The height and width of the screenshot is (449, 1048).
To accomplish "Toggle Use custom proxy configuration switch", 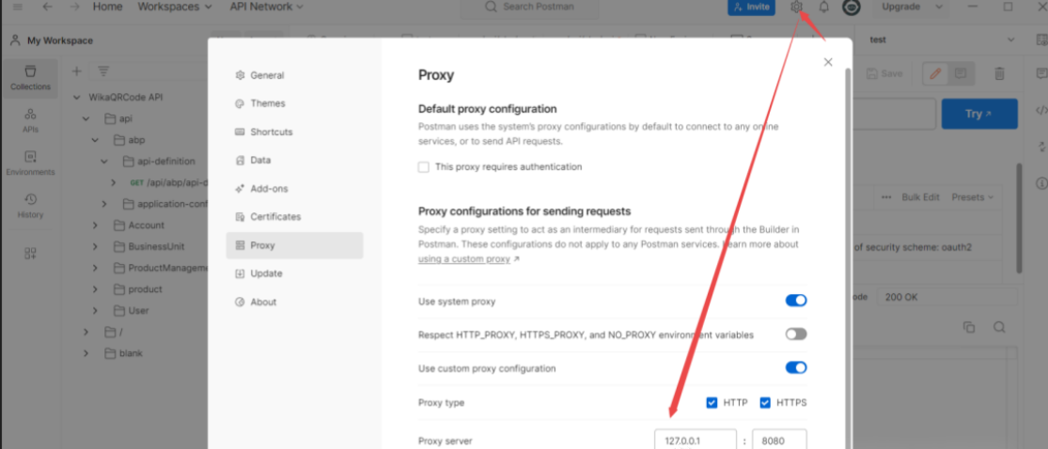I will 796,368.
